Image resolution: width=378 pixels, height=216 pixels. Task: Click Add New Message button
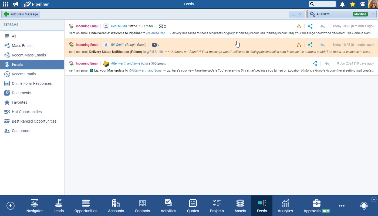(x=21, y=14)
